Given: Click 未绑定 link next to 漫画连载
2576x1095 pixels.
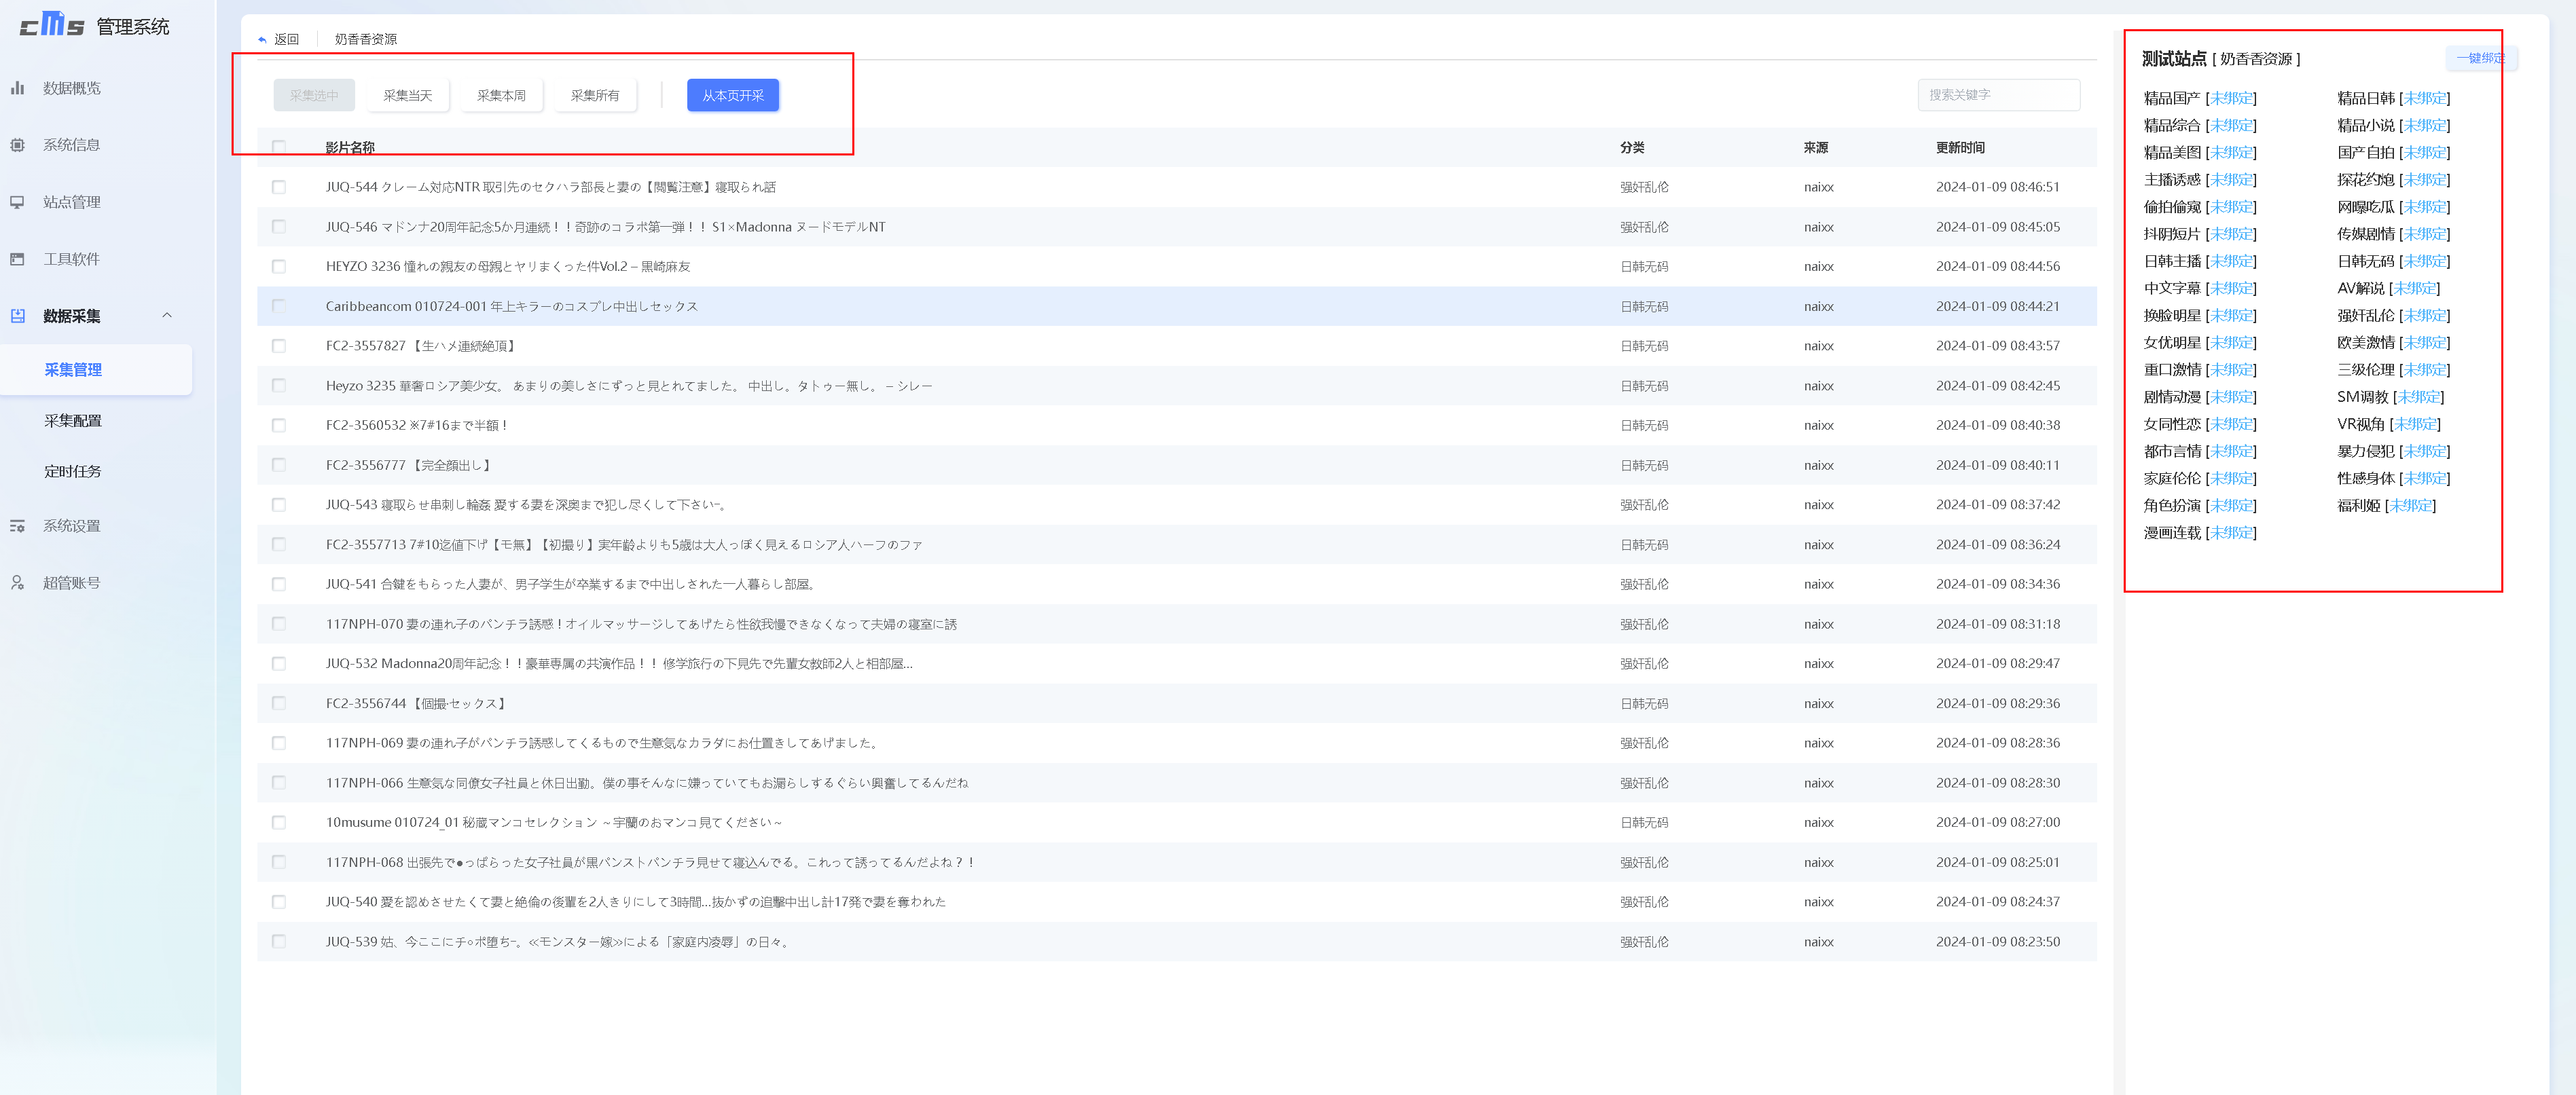Looking at the screenshot, I should coord(2231,533).
